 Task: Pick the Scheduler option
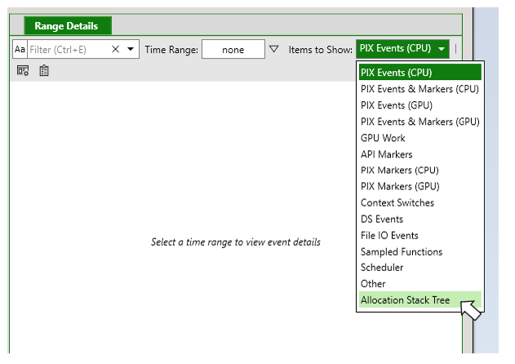click(420, 268)
